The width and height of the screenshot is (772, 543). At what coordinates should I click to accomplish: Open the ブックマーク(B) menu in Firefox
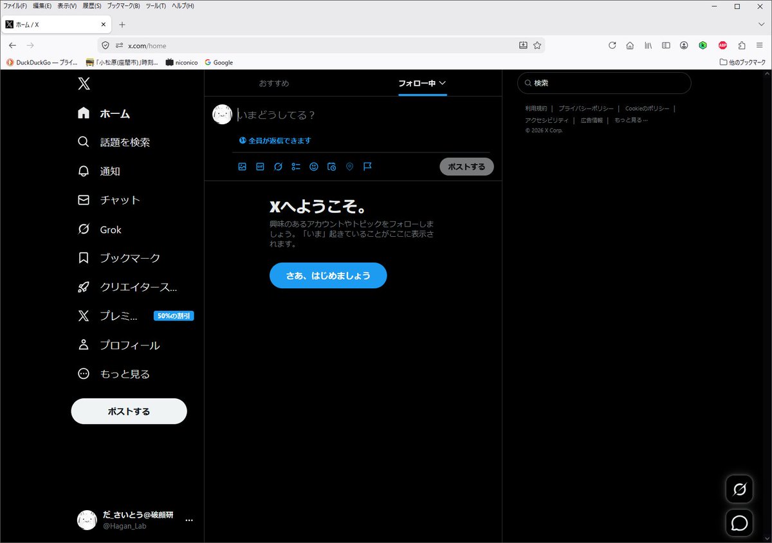pyautogui.click(x=122, y=5)
